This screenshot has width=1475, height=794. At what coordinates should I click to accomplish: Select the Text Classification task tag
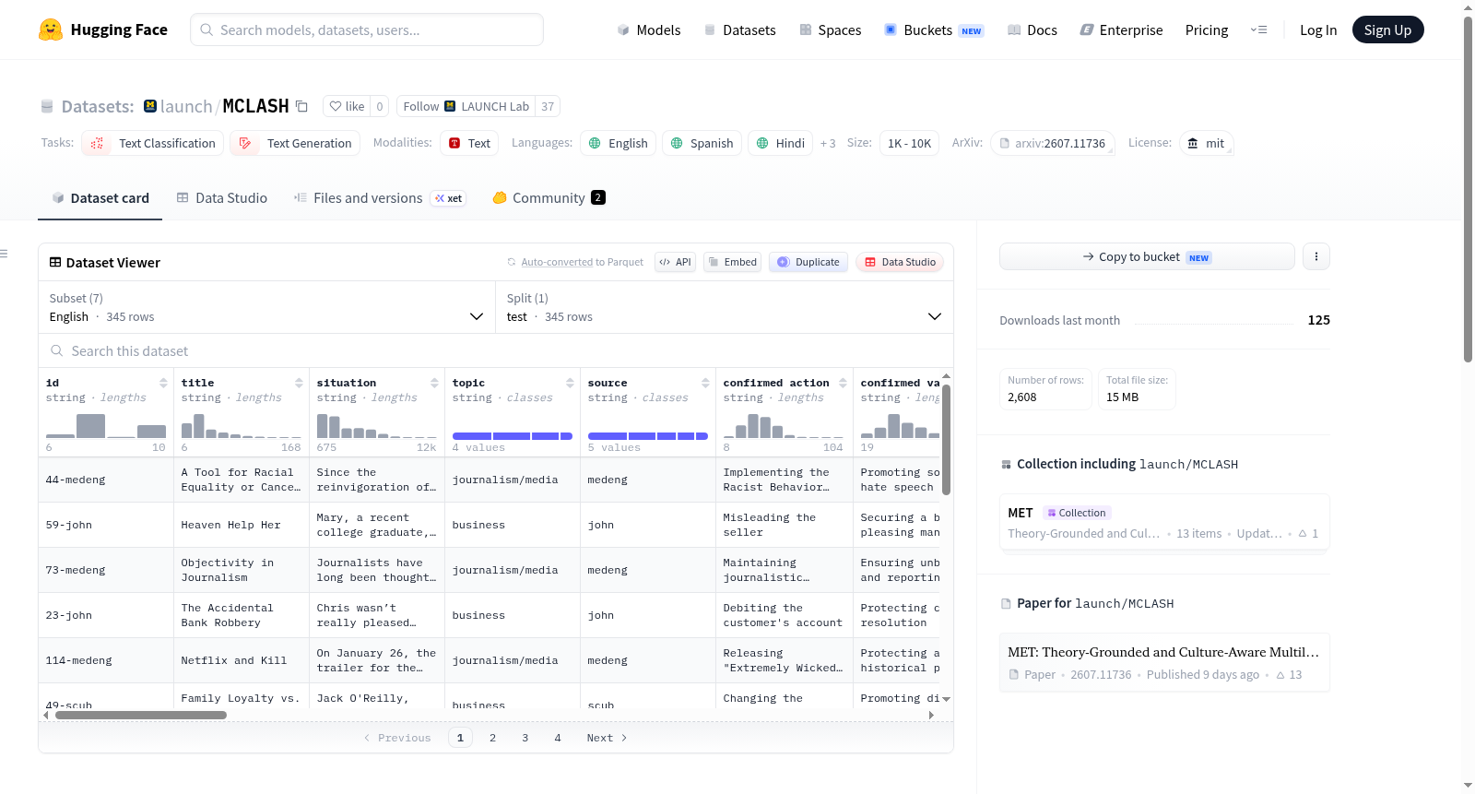click(153, 143)
